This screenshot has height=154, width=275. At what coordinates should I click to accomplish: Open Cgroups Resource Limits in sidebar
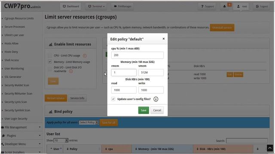pos(19,18)
